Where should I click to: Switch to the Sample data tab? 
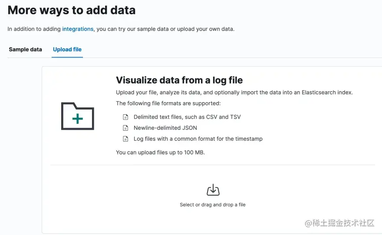point(25,49)
